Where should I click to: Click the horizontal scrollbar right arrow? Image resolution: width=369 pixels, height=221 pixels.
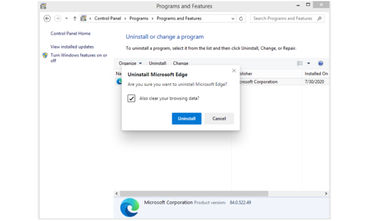pos(326,193)
